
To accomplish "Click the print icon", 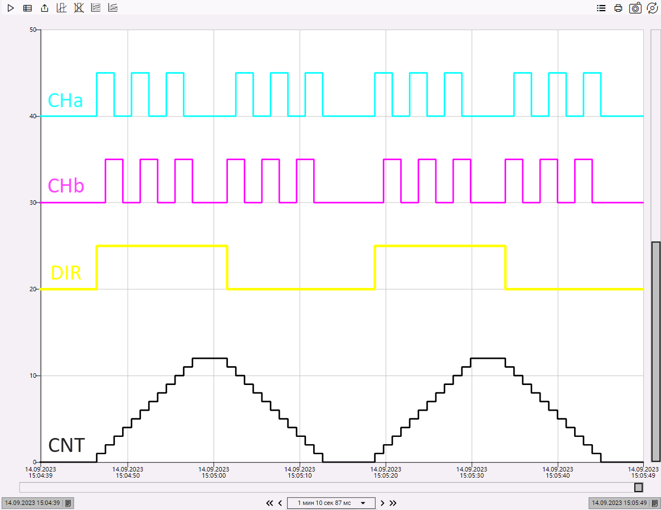I will tap(618, 8).
